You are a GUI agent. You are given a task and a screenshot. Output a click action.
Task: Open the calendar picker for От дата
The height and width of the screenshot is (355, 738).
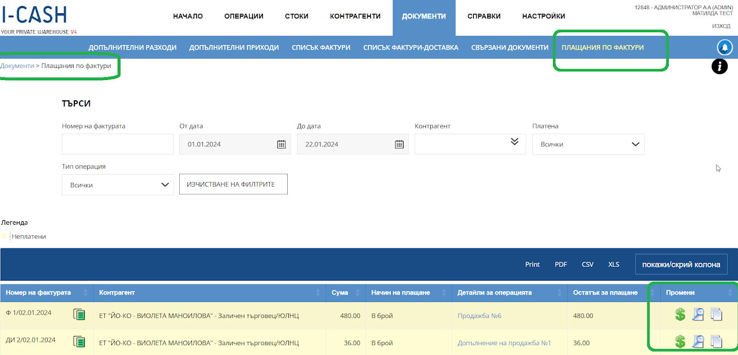(x=281, y=144)
